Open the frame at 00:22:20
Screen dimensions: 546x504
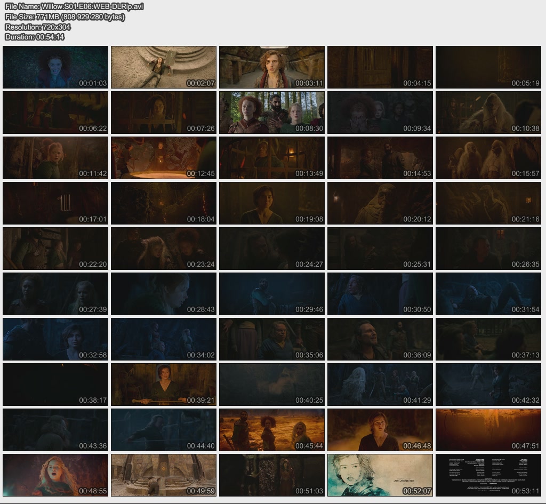[x=55, y=249]
